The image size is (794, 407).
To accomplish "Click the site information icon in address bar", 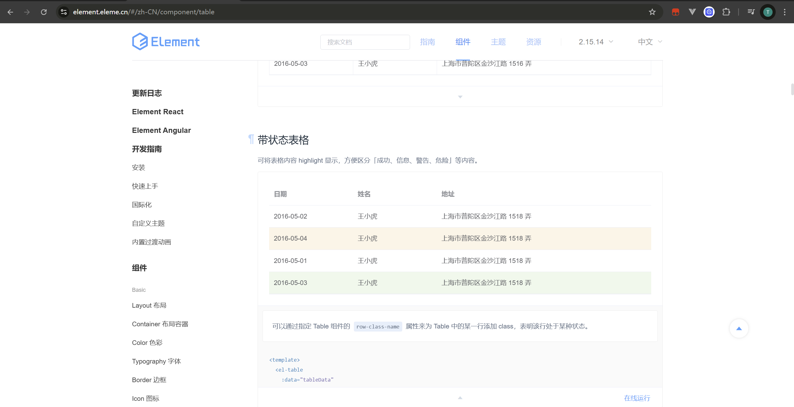I will 64,12.
